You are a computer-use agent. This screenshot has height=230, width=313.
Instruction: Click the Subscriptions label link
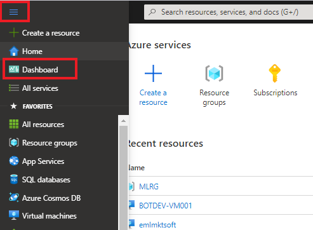point(276,93)
